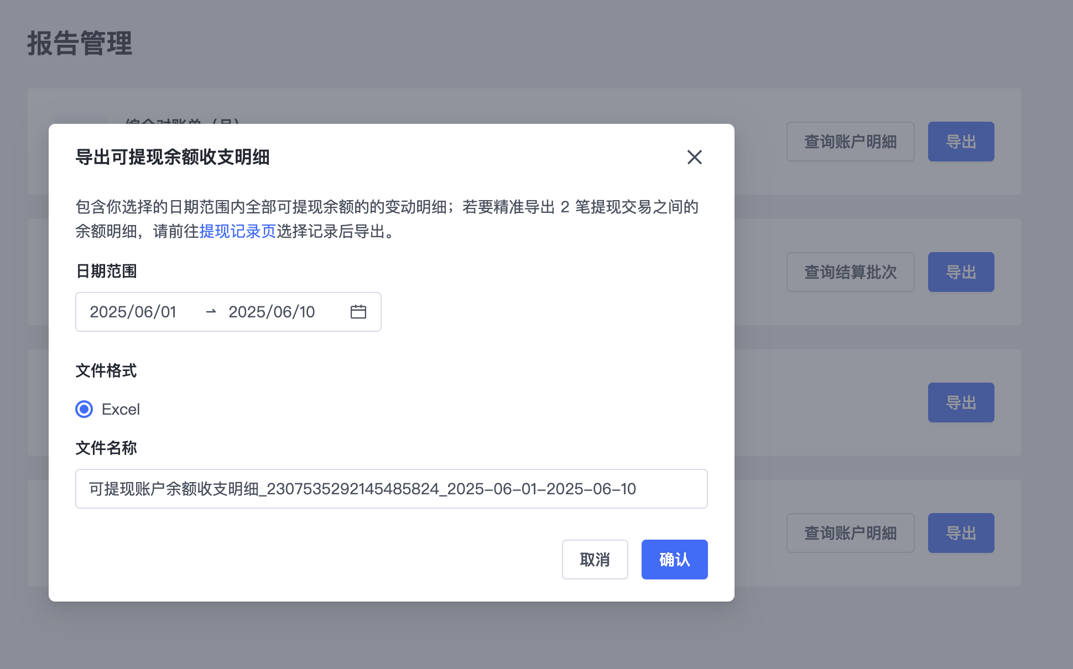Click the start date 2025/06/01
Screen dimensions: 1073x669
coord(133,312)
